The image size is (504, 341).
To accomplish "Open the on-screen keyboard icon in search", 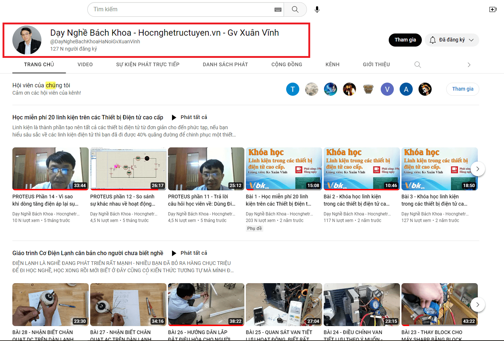I will 278,10.
